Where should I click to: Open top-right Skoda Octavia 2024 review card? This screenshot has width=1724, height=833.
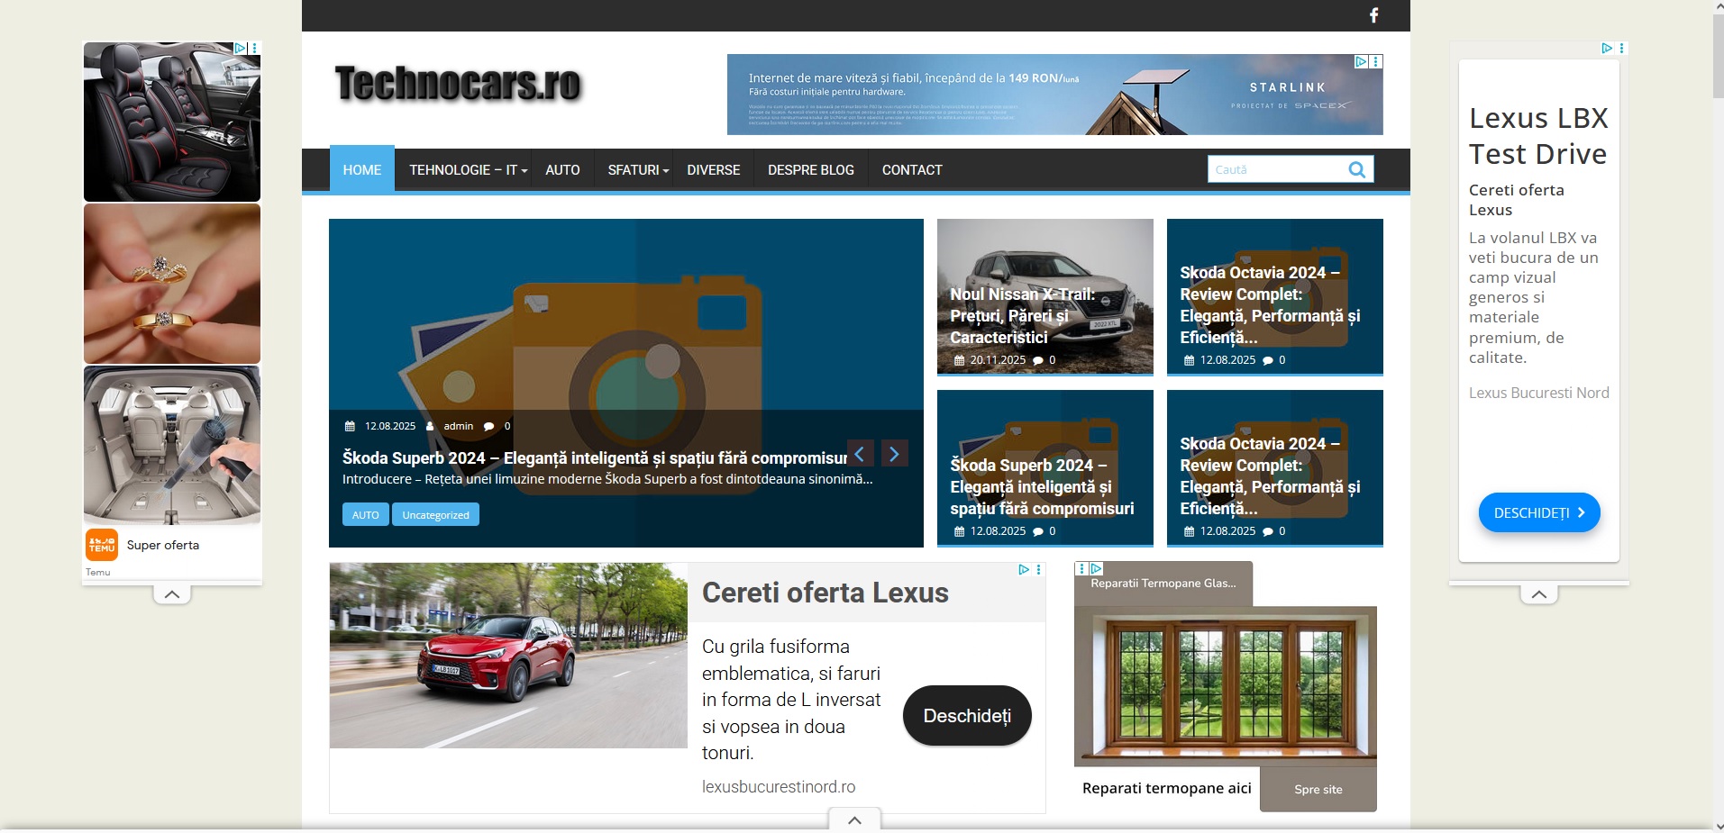[1275, 296]
